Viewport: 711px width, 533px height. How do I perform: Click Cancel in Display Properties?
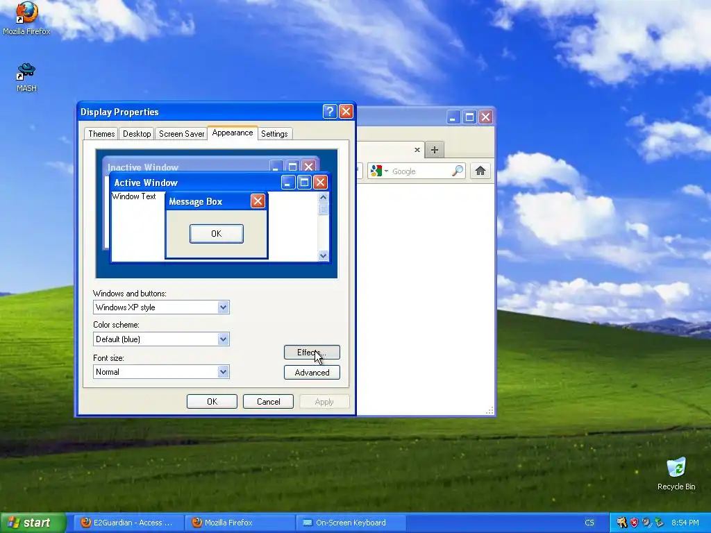tap(269, 402)
